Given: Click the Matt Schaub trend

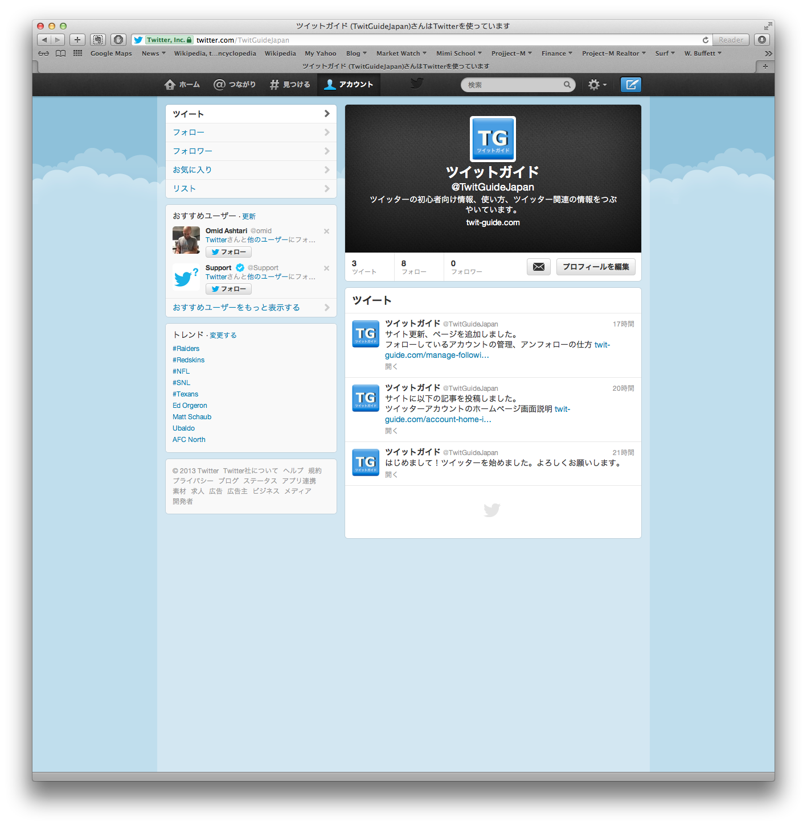Looking at the screenshot, I should pyautogui.click(x=192, y=417).
